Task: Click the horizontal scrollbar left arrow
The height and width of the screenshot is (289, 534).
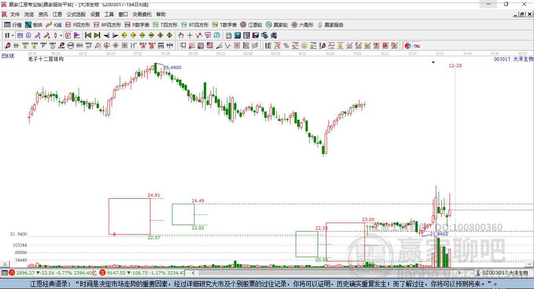Action: pyautogui.click(x=193, y=273)
